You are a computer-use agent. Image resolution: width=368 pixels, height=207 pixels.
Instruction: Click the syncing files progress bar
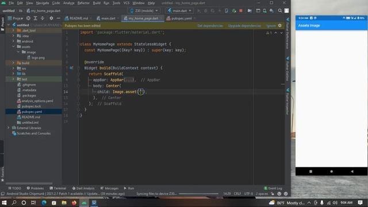pyautogui.click(x=198, y=194)
